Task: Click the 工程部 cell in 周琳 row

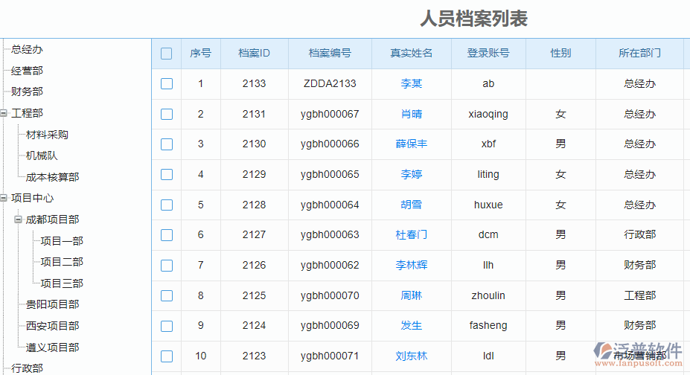Action: (x=640, y=295)
